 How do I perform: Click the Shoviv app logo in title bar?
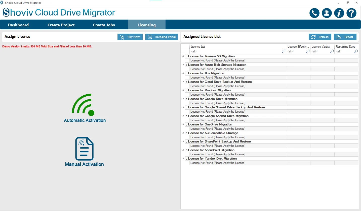2,3
